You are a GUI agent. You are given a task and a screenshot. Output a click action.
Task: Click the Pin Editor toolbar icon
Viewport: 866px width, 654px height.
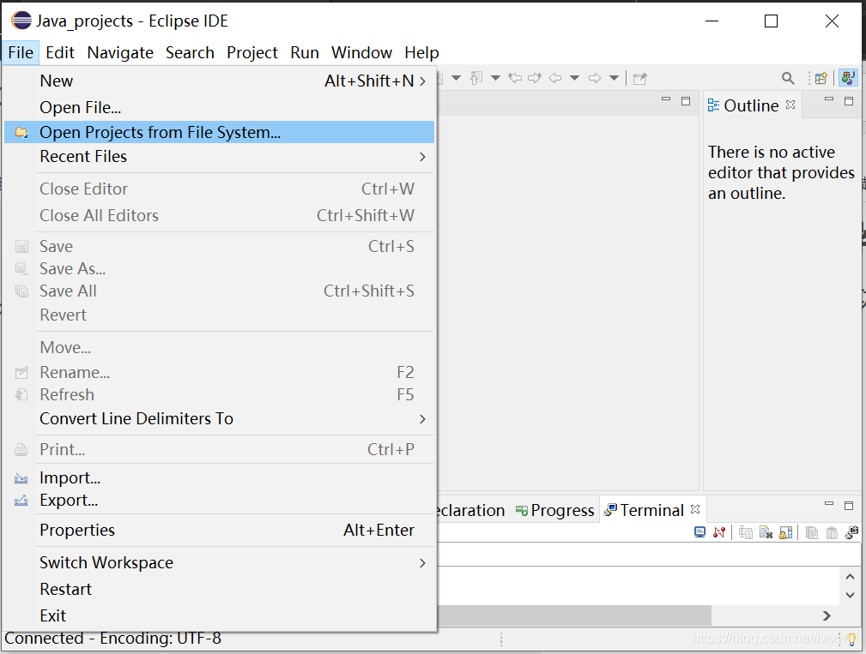coord(639,78)
